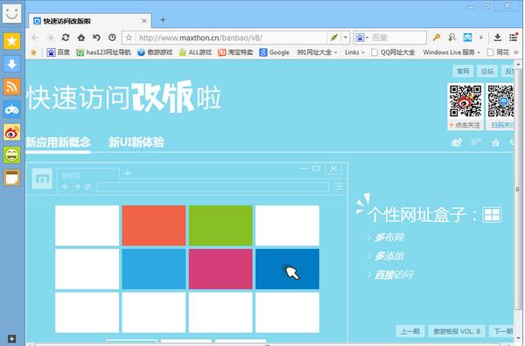Expand the Links bookmark folder
The width and height of the screenshot is (525, 346).
pyautogui.click(x=354, y=52)
